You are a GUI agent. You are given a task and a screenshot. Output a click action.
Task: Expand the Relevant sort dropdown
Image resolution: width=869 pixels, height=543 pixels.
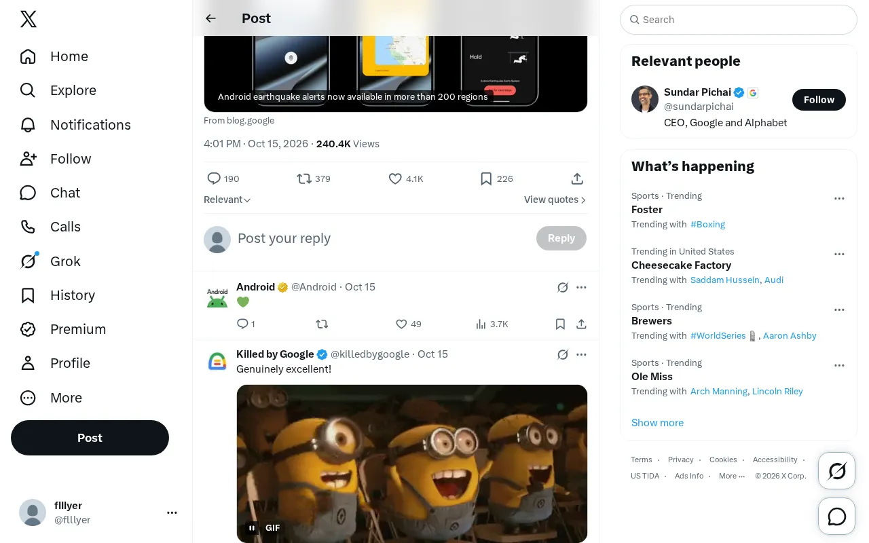coord(227,200)
